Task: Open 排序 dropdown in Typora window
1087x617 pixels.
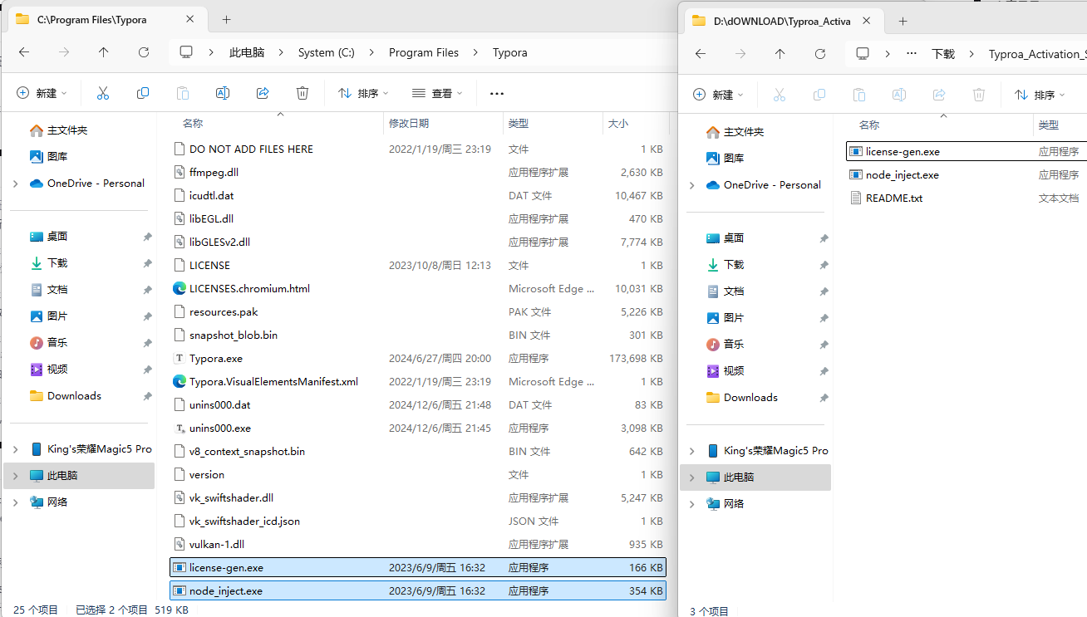Action: click(364, 93)
